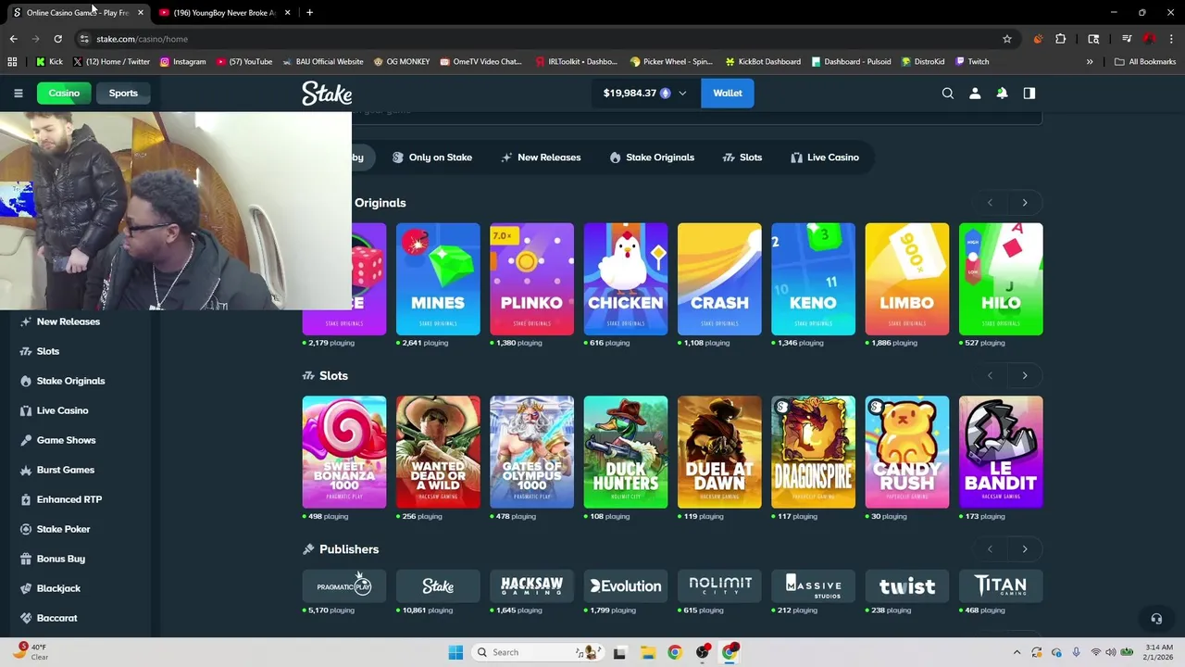Open the Stake publisher logo tile

[x=438, y=586]
